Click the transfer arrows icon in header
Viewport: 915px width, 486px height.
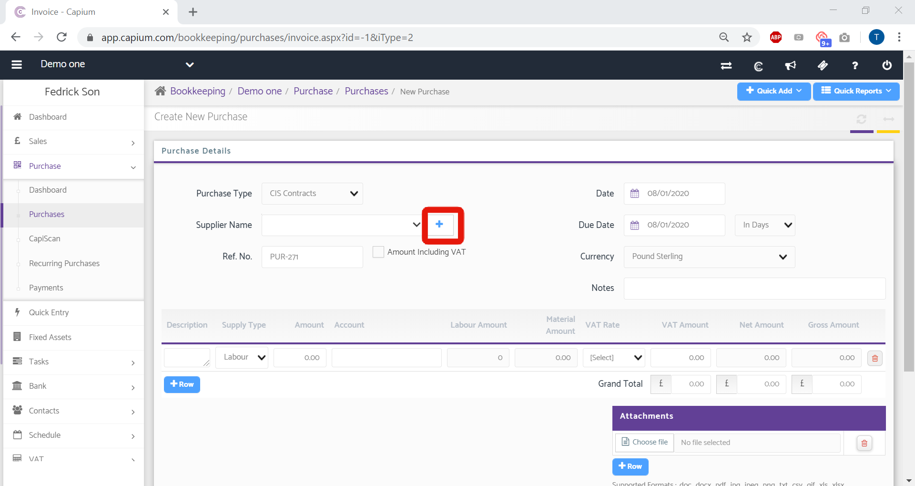[x=726, y=65]
